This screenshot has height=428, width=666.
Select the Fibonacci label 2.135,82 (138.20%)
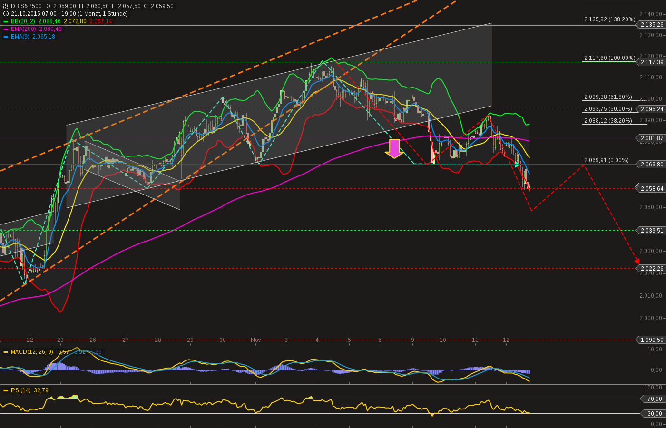coord(610,19)
